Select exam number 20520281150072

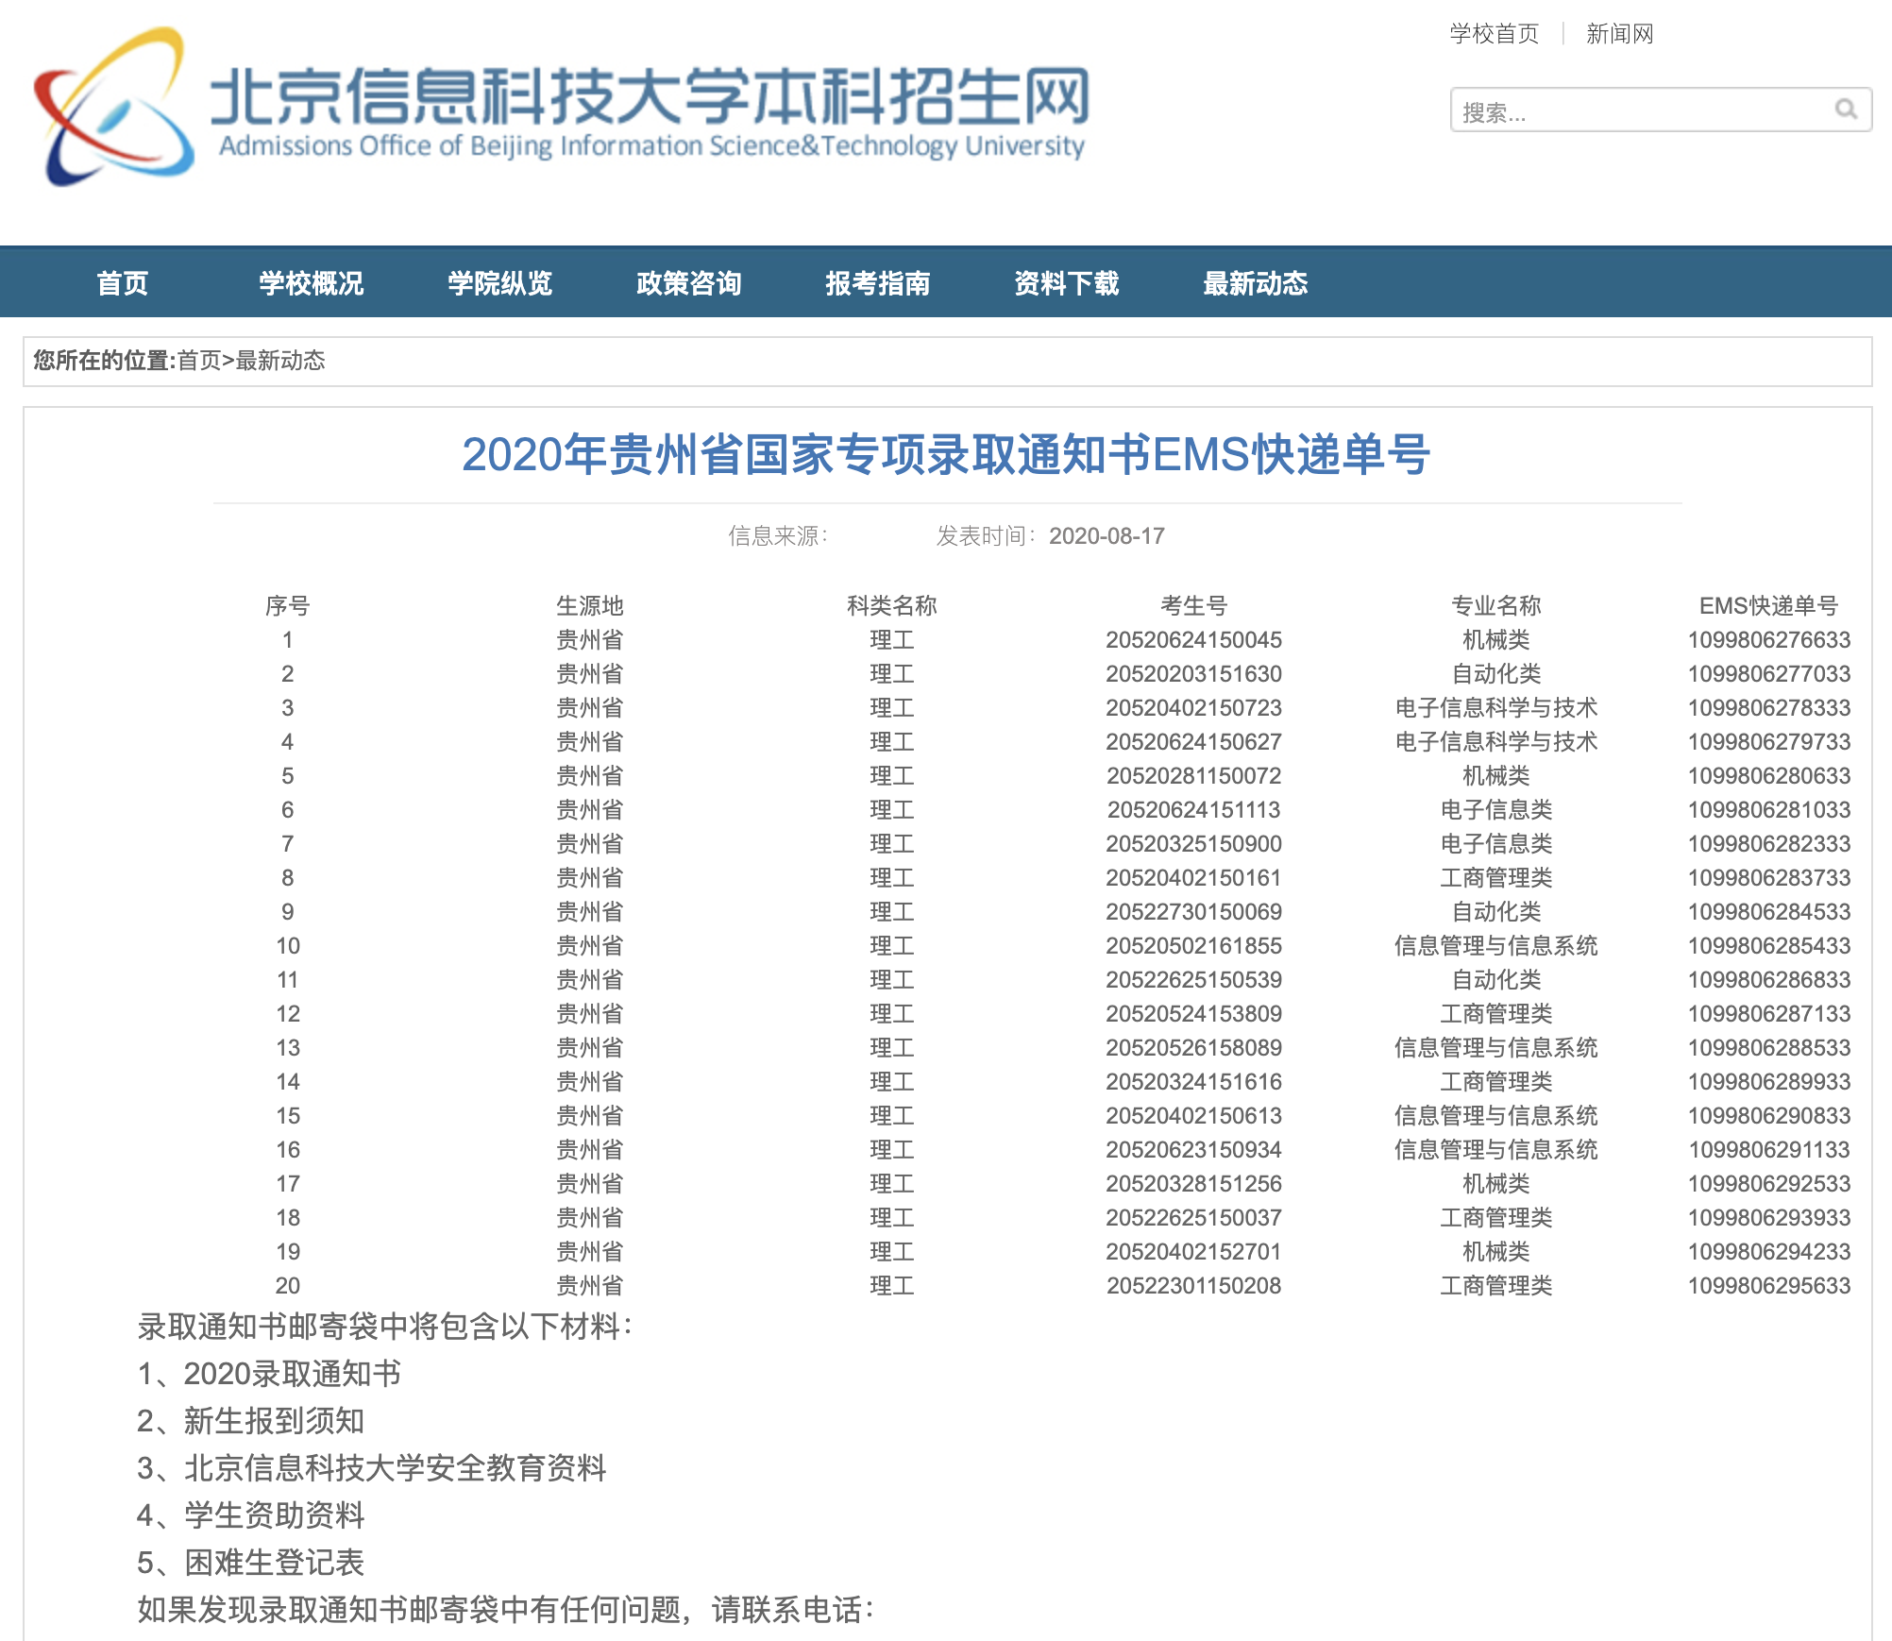1194,775
